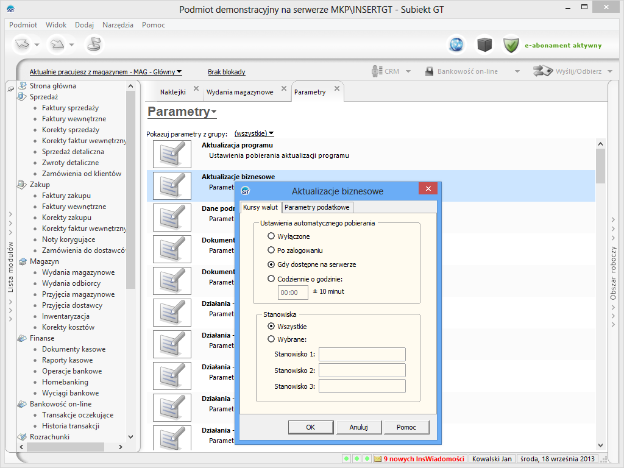Open the Aktualizacja programu parameter icon
This screenshot has width=624, height=468.
(168, 154)
